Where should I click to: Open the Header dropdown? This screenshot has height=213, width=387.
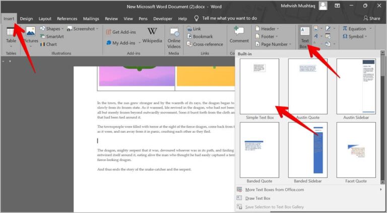pos(268,29)
